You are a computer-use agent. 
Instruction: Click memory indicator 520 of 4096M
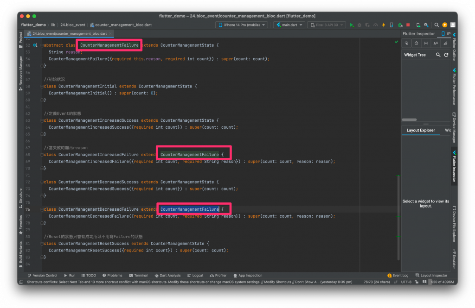(x=442, y=282)
